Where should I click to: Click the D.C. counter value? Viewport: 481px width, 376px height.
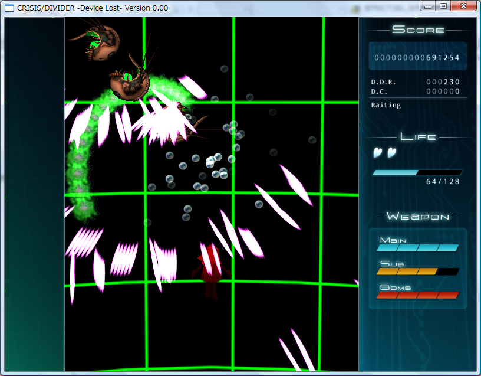(x=443, y=91)
